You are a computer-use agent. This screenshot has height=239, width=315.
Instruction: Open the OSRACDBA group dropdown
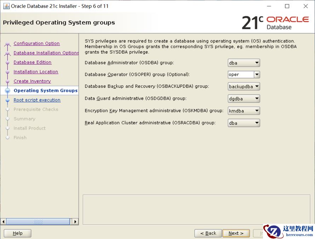(244, 123)
